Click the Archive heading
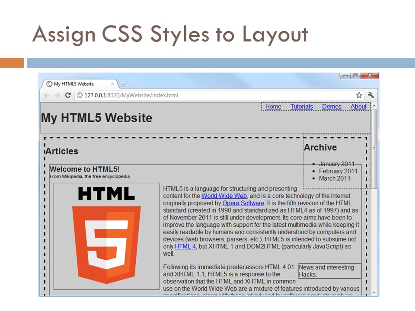This screenshot has width=415, height=311. 320,147
